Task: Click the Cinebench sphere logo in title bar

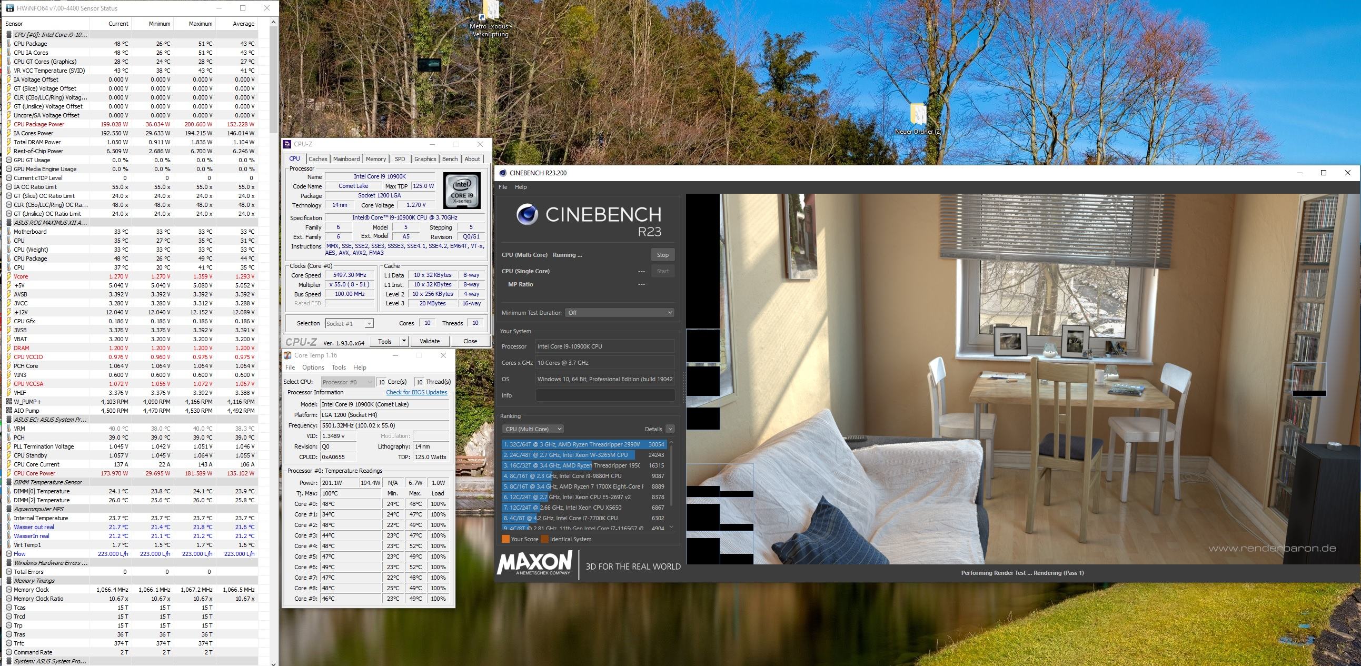Action: tap(503, 173)
